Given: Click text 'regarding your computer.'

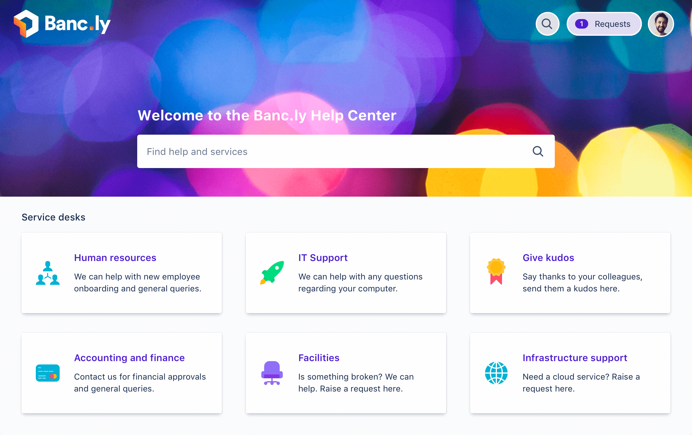Looking at the screenshot, I should pyautogui.click(x=348, y=288).
